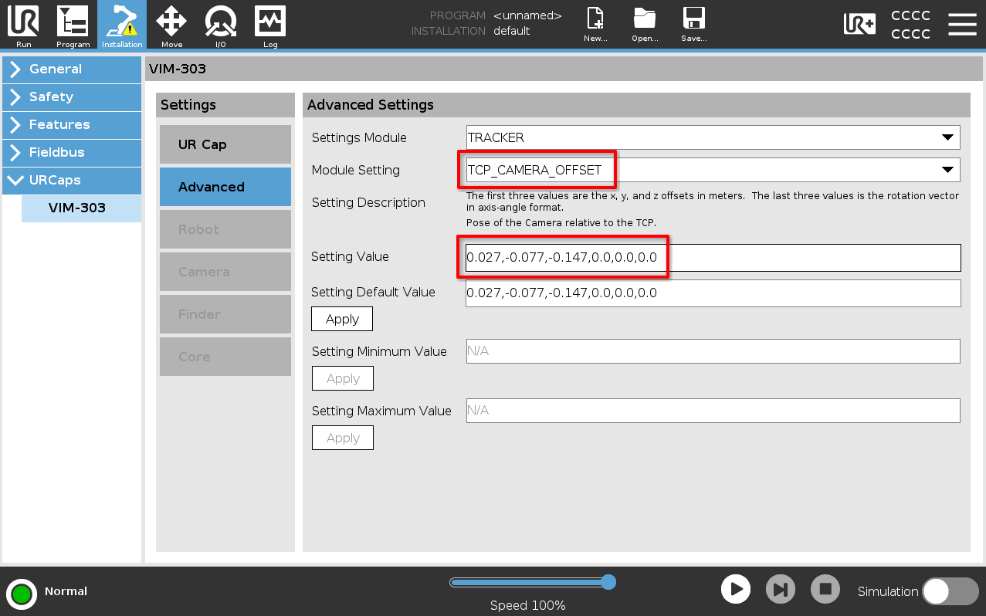
Task: Click 'Pose of the Camera relative to the TCP.' text
Action: pyautogui.click(x=561, y=223)
